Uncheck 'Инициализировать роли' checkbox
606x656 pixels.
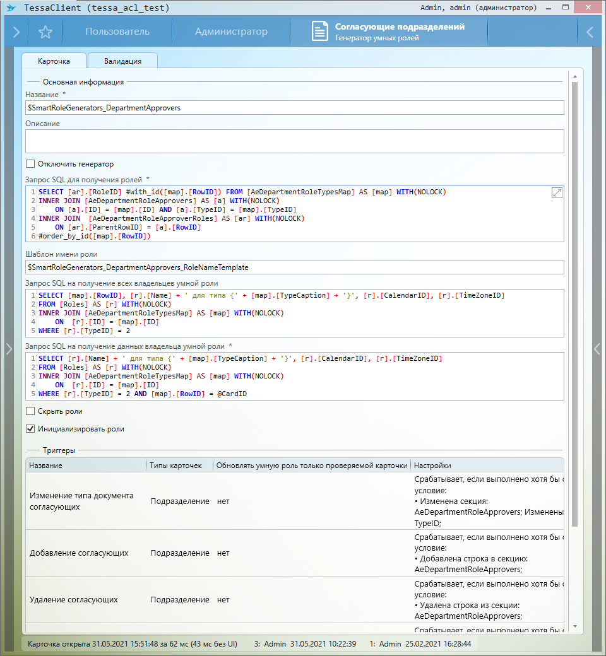(30, 429)
